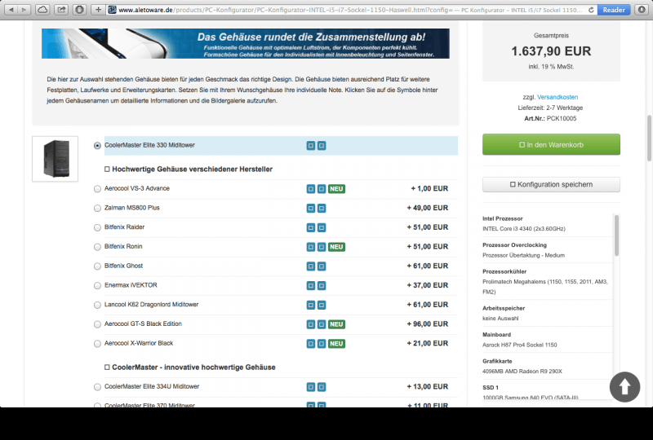This screenshot has height=440, width=653.
Task: Select the Bitfenix Raider radio button
Action: coord(97,227)
